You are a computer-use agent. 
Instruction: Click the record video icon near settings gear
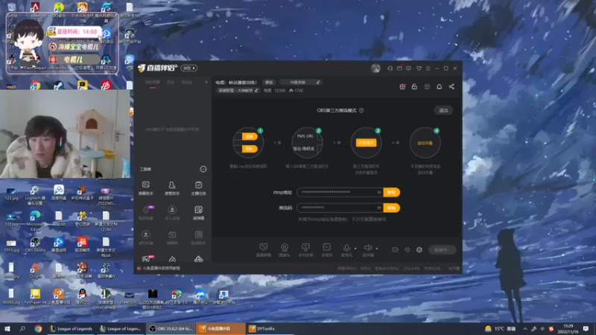tap(396, 249)
